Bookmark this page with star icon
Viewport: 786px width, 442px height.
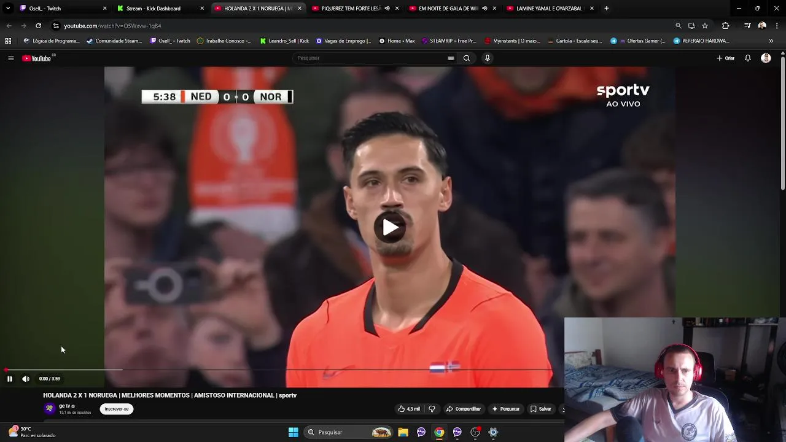click(x=705, y=26)
